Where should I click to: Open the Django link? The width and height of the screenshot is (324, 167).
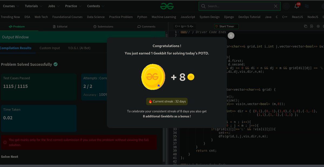tap(229, 17)
